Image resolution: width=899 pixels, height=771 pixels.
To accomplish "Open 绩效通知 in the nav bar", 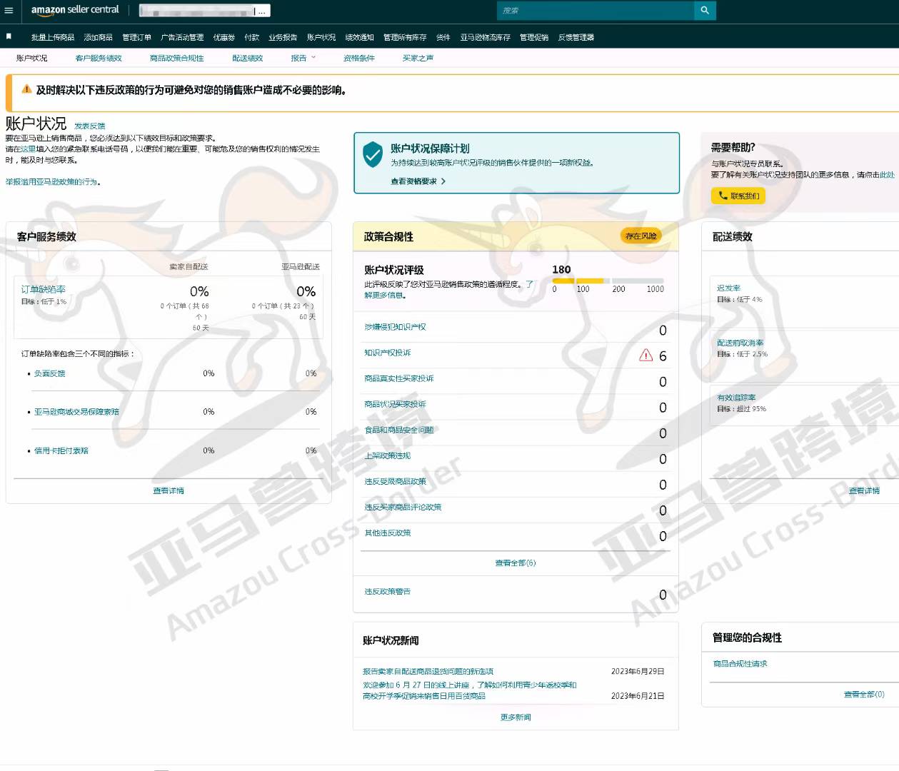I will click(x=359, y=37).
